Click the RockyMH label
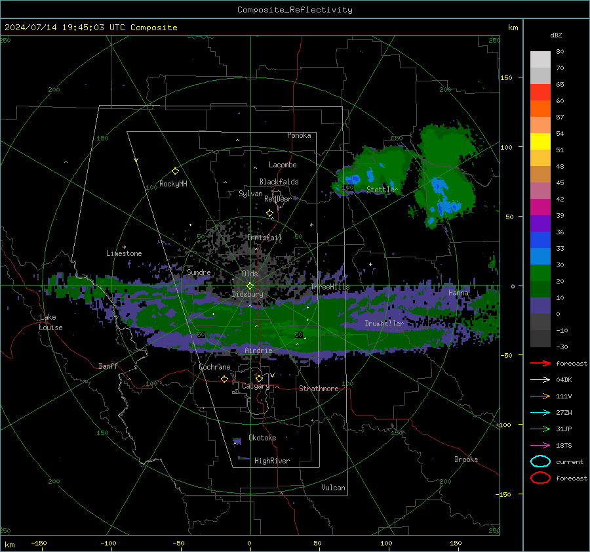Screen dimensions: 590x552 click(x=173, y=184)
